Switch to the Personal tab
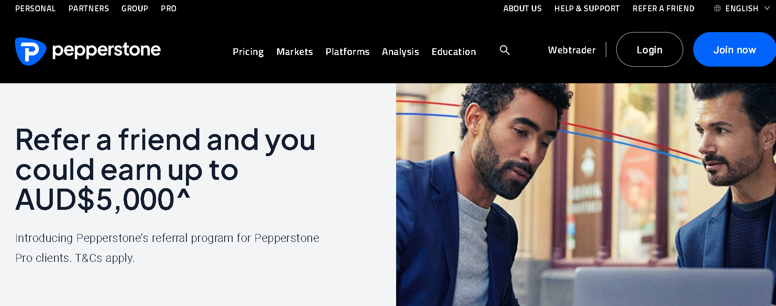The width and height of the screenshot is (776, 306). tap(35, 8)
